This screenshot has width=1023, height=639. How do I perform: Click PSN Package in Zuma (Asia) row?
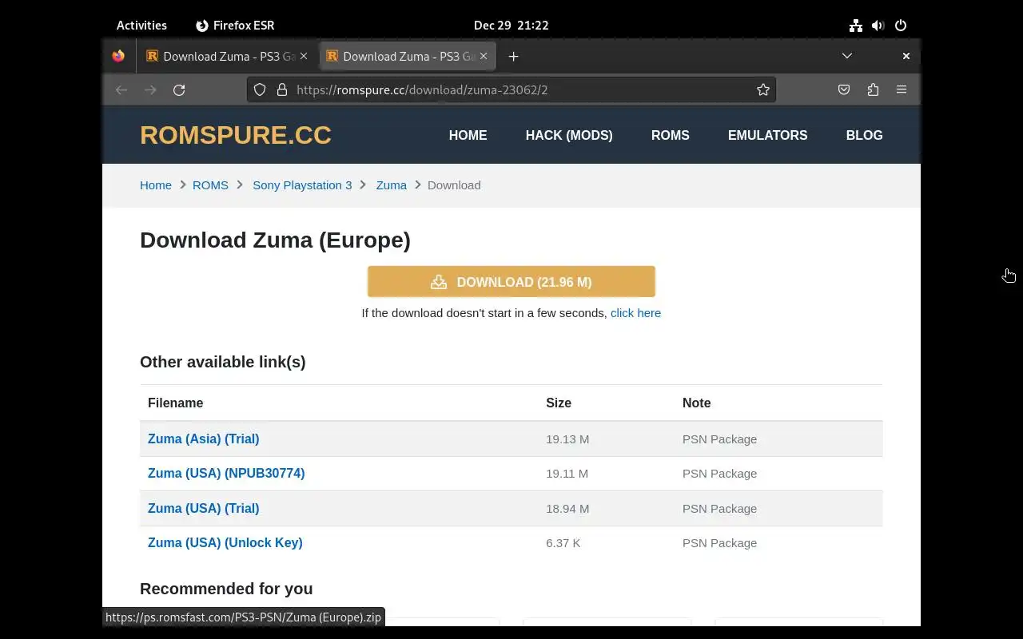click(719, 439)
